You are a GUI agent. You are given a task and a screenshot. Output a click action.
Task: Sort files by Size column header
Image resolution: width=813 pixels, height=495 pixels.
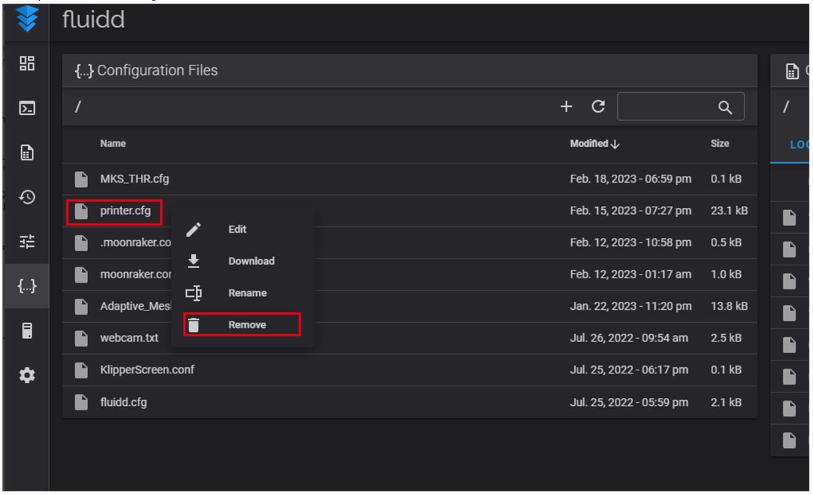coord(720,144)
